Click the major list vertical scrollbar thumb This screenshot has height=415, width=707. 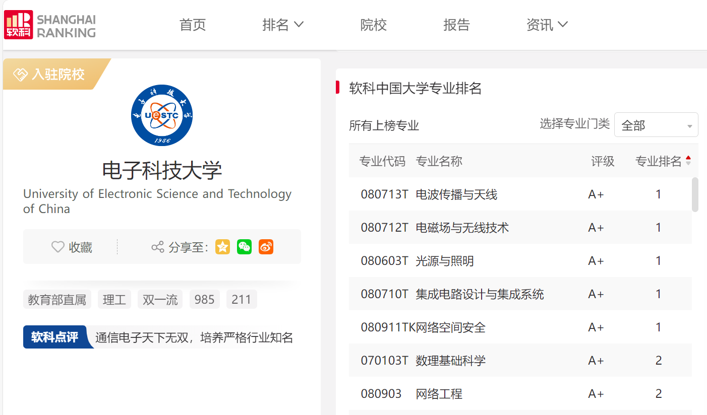click(695, 194)
